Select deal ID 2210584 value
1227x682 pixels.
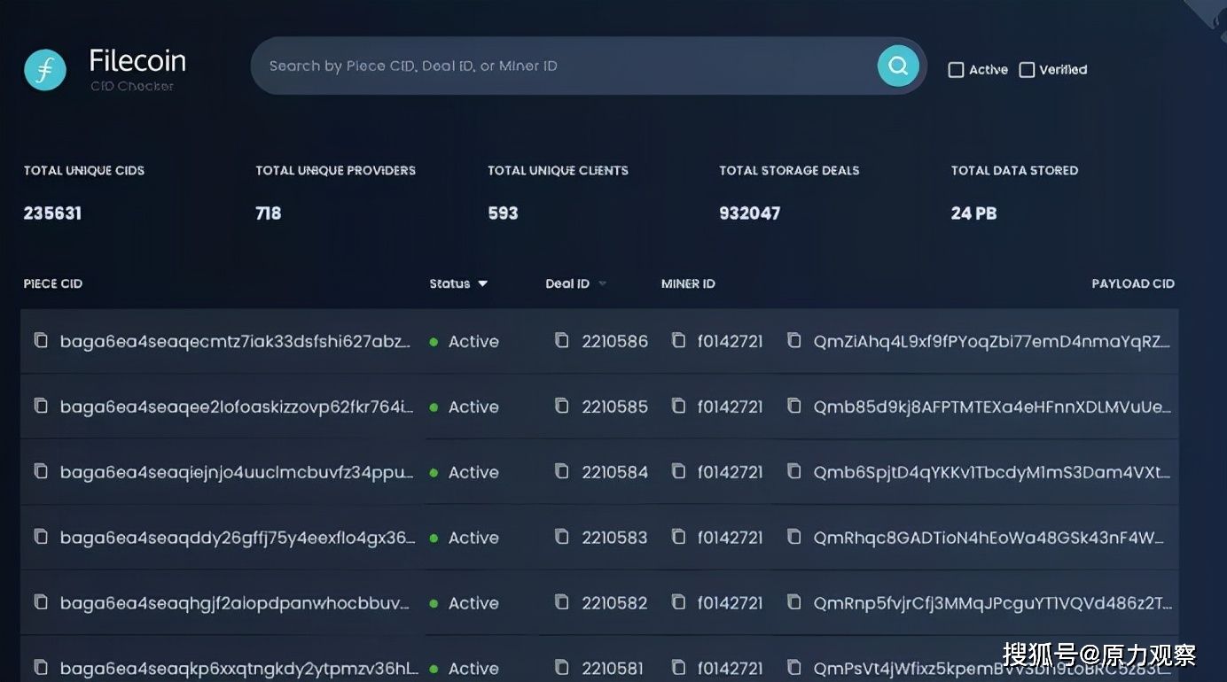click(615, 473)
